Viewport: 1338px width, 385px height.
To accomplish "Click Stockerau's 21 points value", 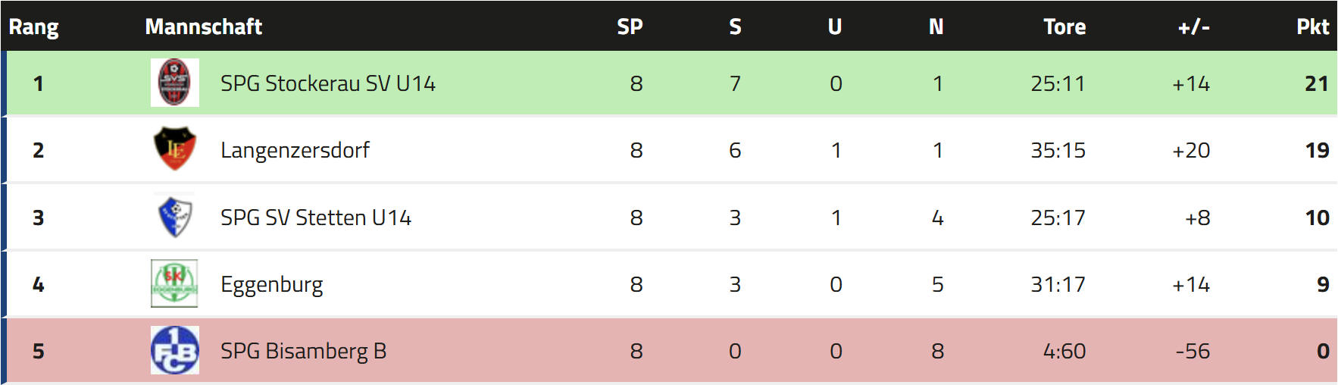I will (1316, 83).
